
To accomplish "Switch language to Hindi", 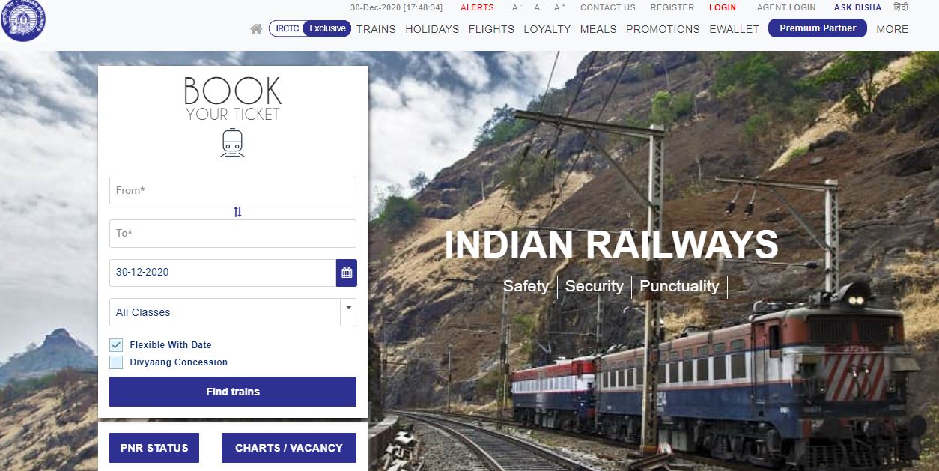I will (901, 7).
